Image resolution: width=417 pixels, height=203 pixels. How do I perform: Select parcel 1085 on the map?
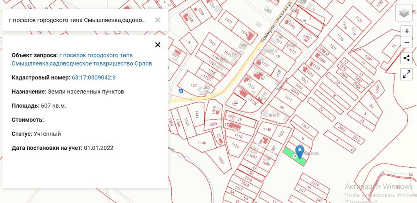(x=213, y=124)
